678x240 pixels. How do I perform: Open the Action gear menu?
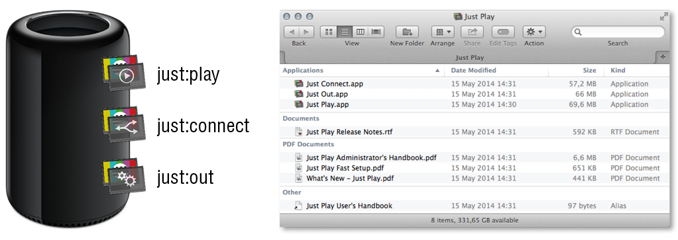click(534, 32)
